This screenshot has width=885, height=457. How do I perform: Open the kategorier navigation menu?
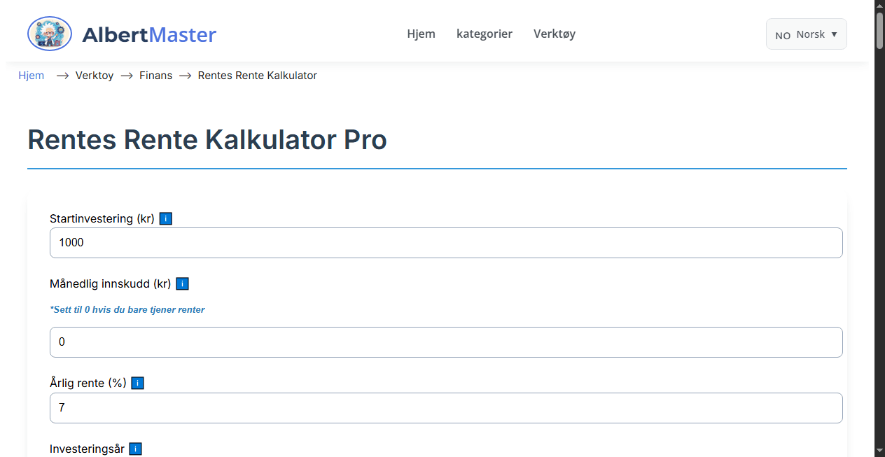[x=485, y=34]
